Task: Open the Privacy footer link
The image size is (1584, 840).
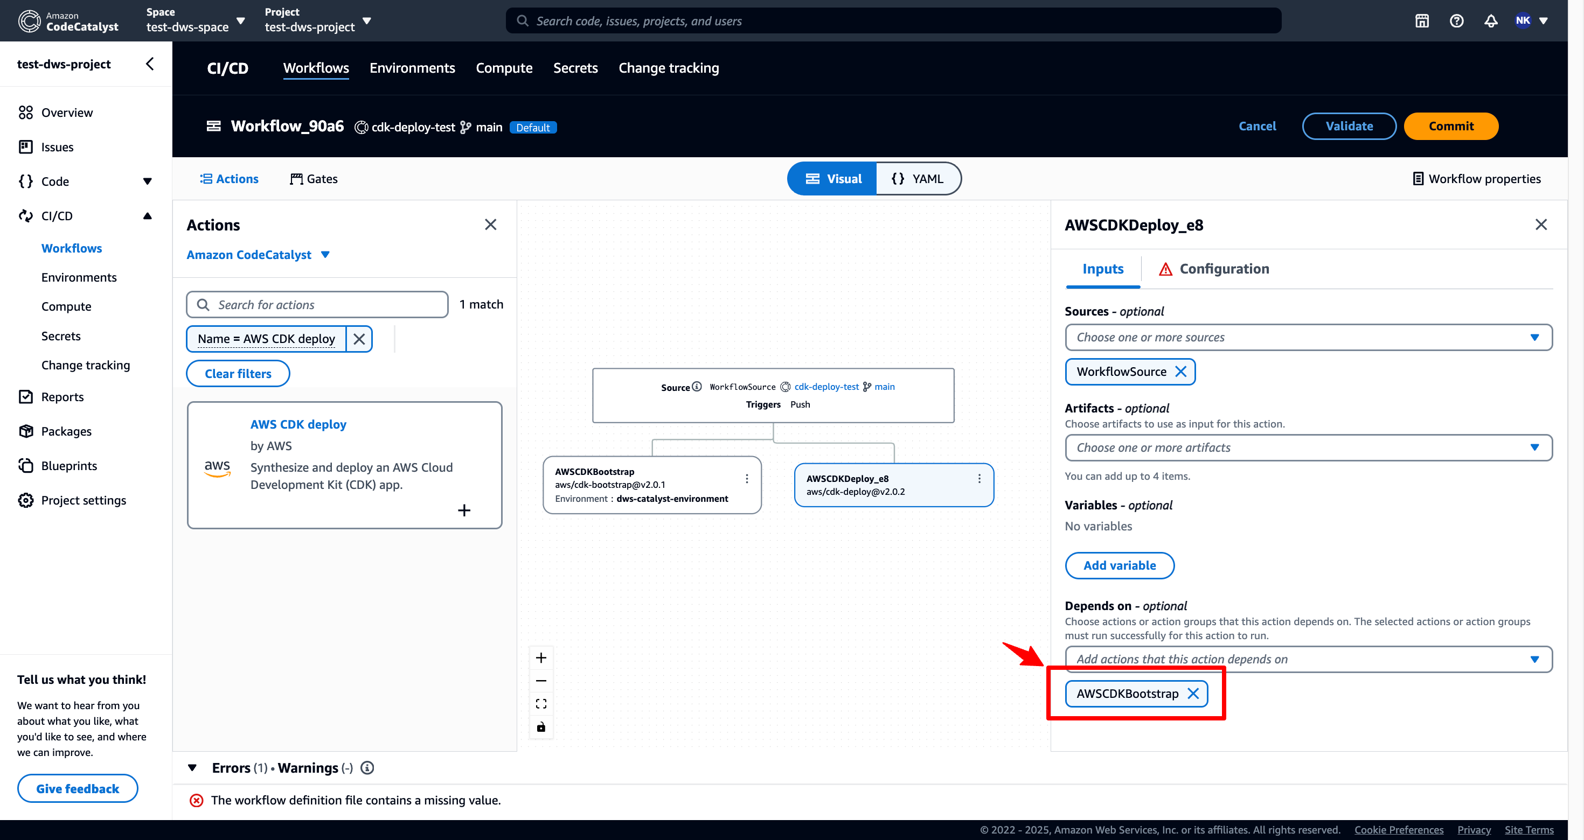Action: [1474, 830]
